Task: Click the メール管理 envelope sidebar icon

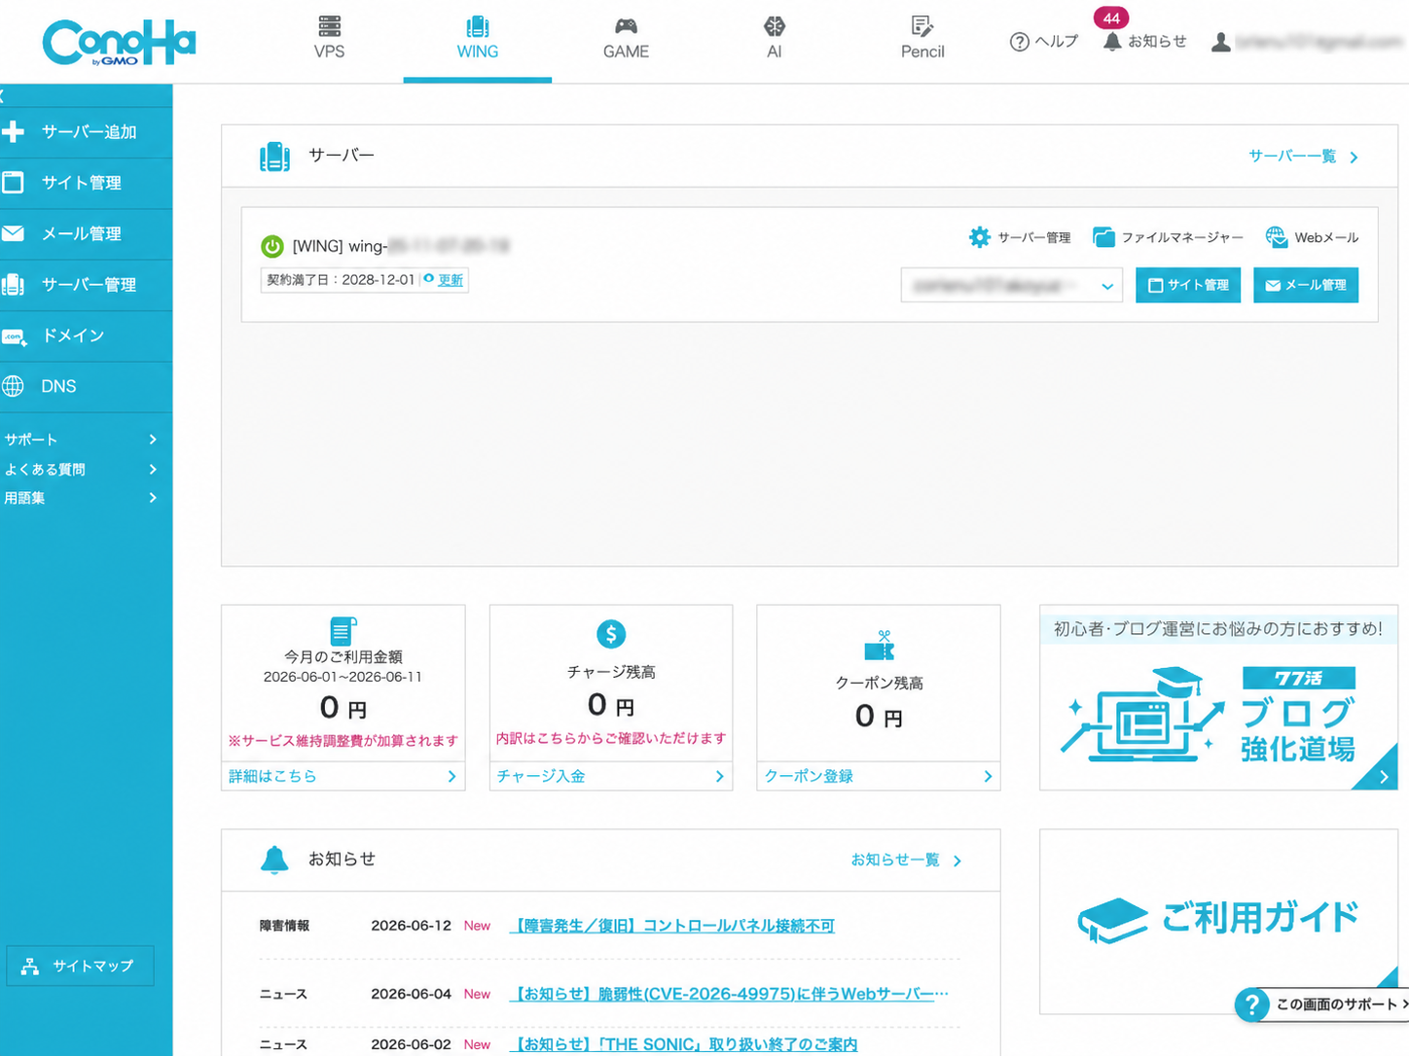Action: (x=13, y=233)
